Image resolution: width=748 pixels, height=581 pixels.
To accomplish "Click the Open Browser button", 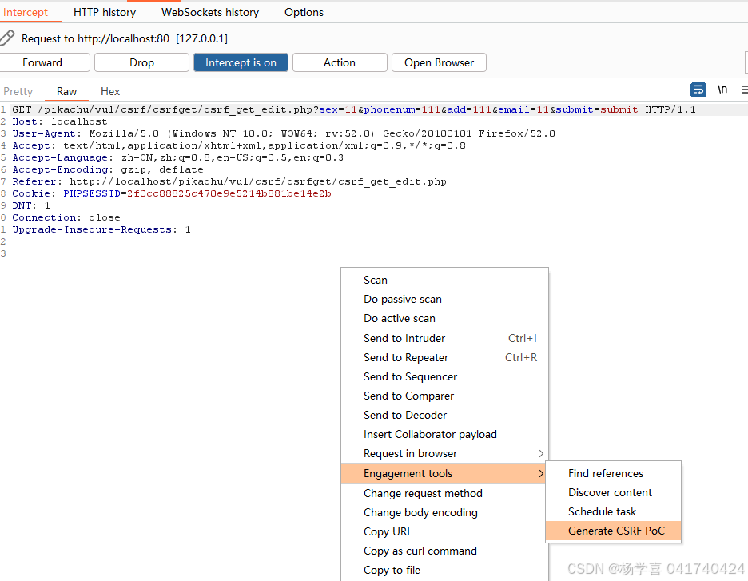I will pos(439,62).
